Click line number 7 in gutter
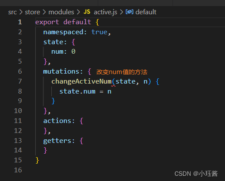 click(x=20, y=81)
